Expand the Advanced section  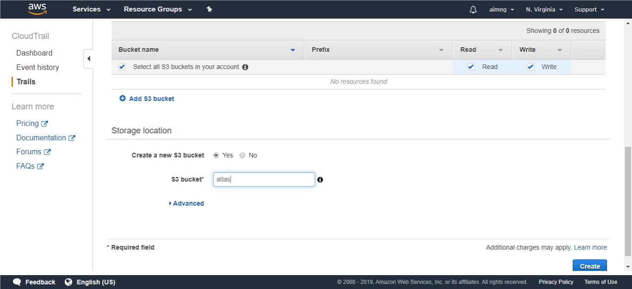click(x=187, y=203)
